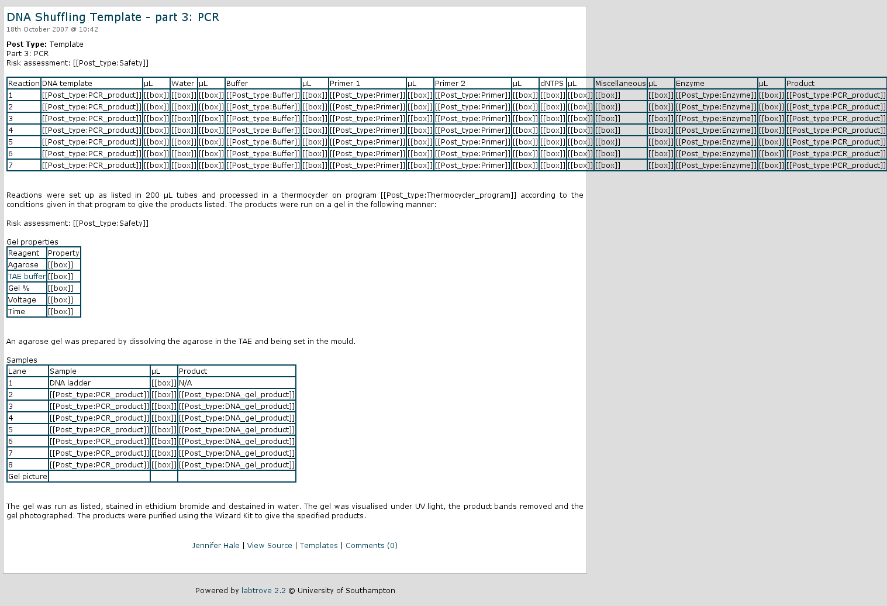
Task: Open Jennifer Hale's author link
Action: pyautogui.click(x=216, y=546)
